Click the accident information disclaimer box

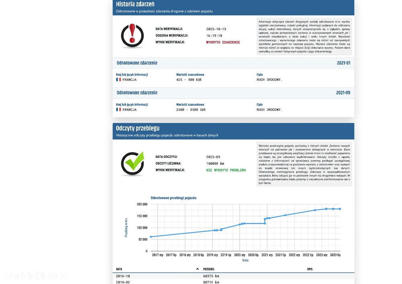[x=304, y=37]
